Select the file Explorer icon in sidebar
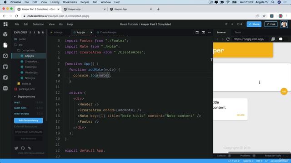Viewport: 291px width, 163px height. (5, 45)
